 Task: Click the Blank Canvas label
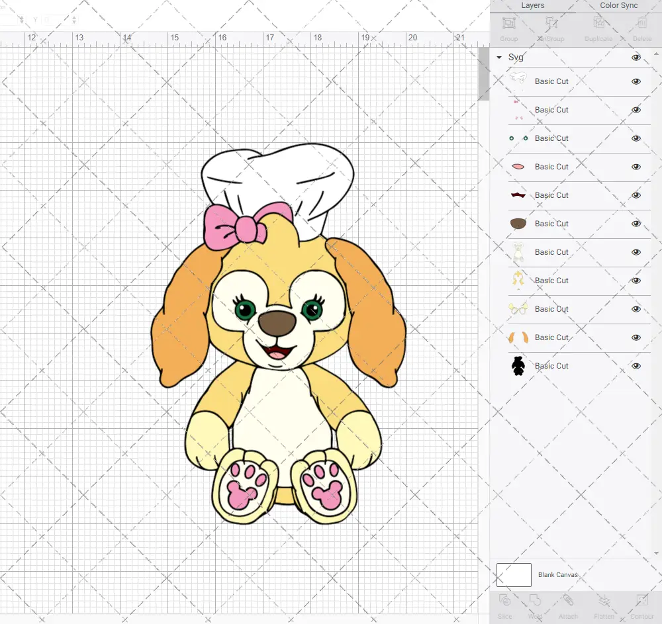(x=557, y=574)
